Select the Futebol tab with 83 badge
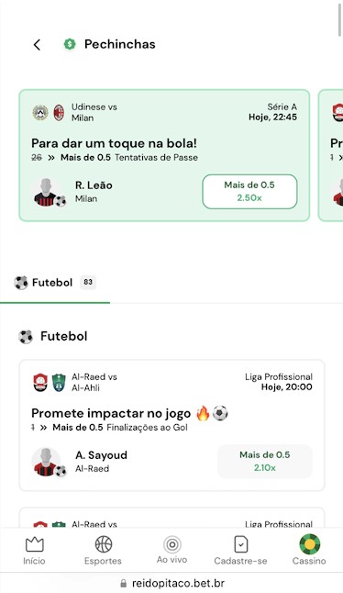The height and width of the screenshot is (593, 343). tap(55, 283)
